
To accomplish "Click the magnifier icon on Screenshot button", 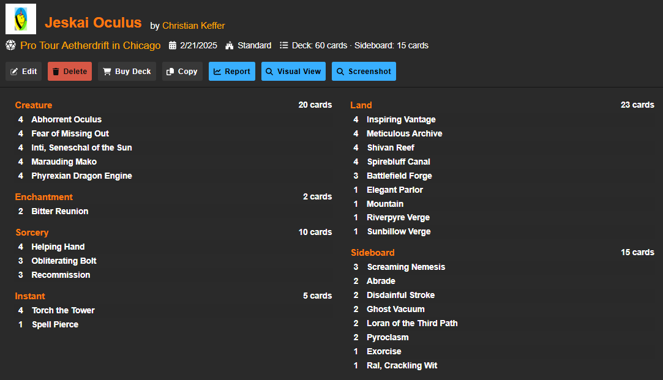I will [340, 72].
